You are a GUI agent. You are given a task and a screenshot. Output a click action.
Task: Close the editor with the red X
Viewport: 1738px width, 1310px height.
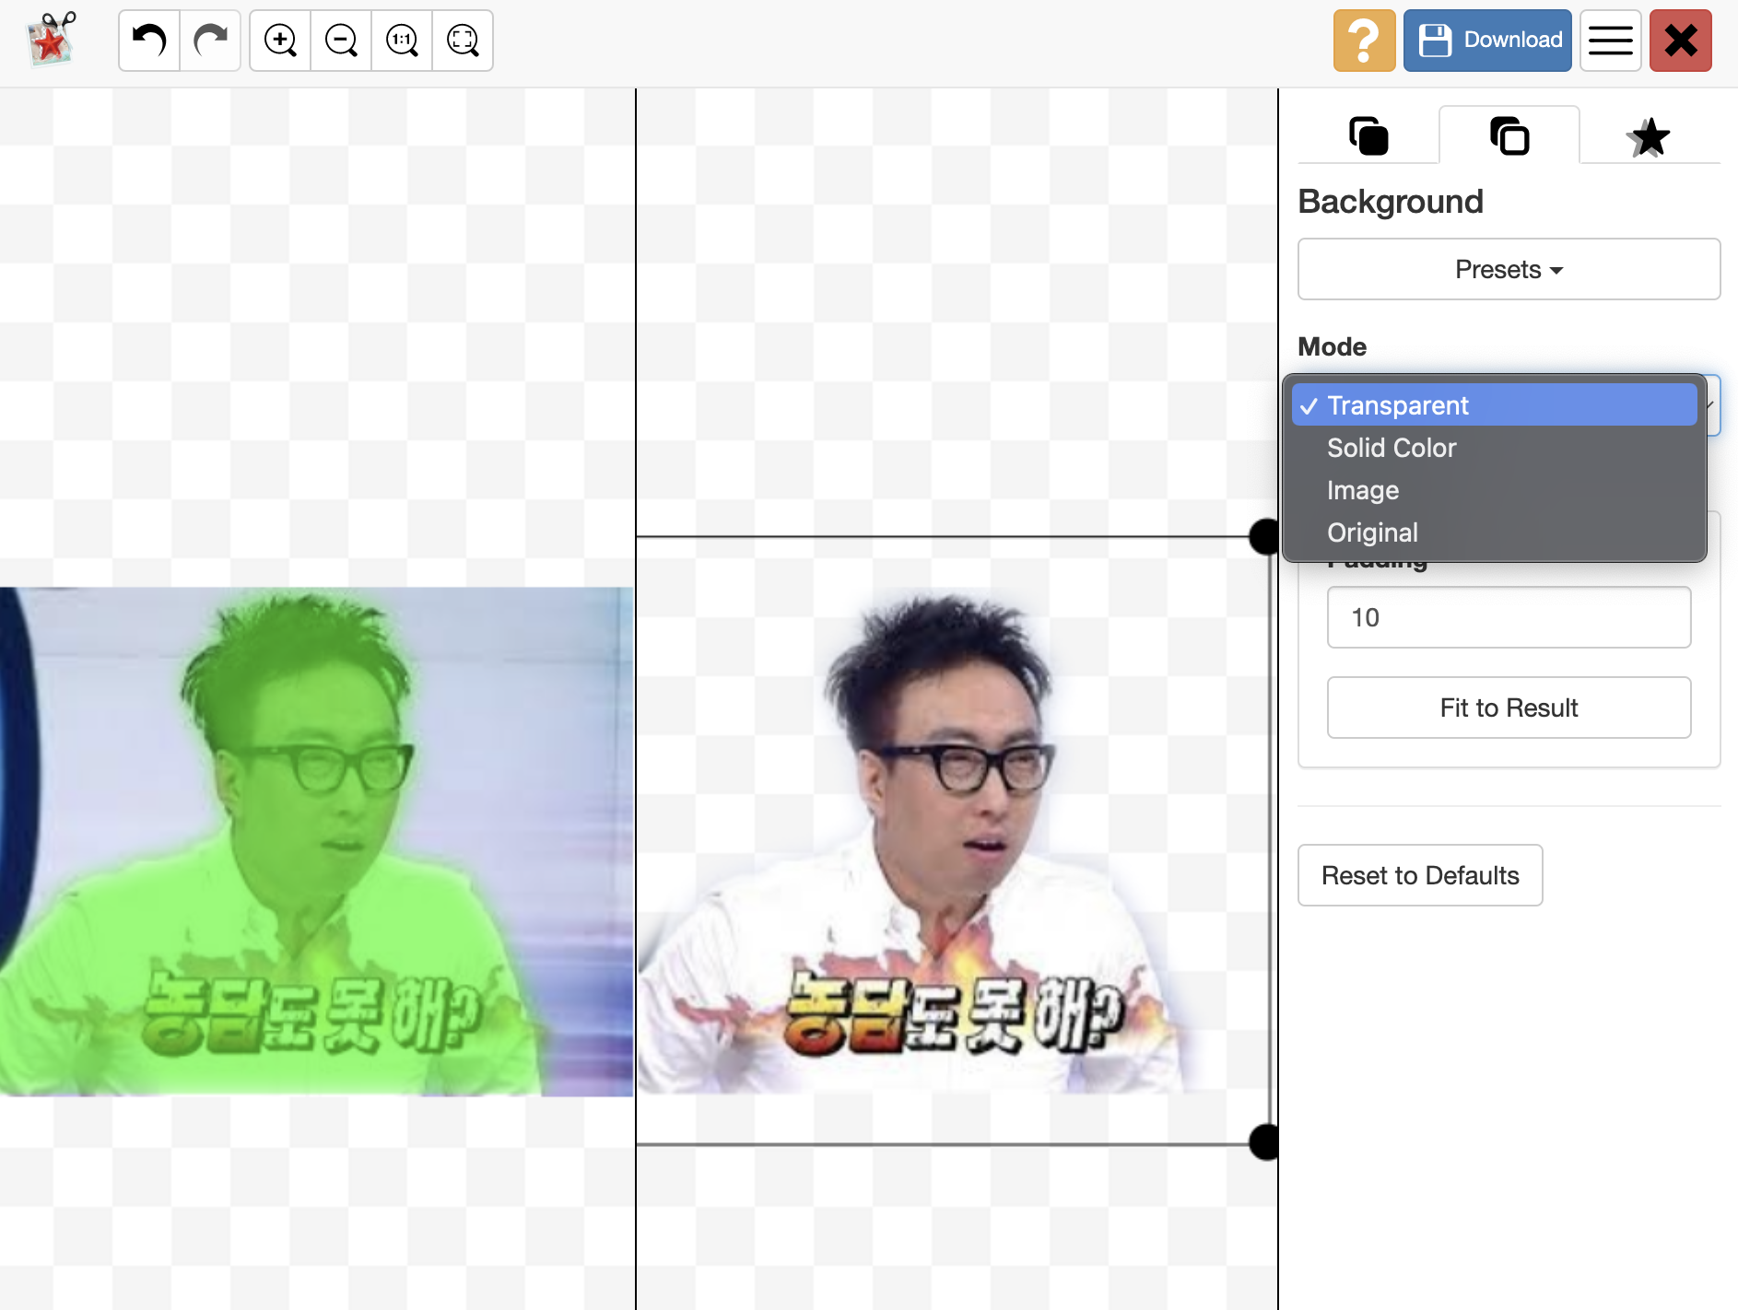coord(1680,41)
